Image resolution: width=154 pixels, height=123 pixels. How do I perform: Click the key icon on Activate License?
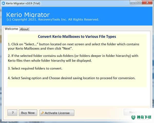coord(43,113)
